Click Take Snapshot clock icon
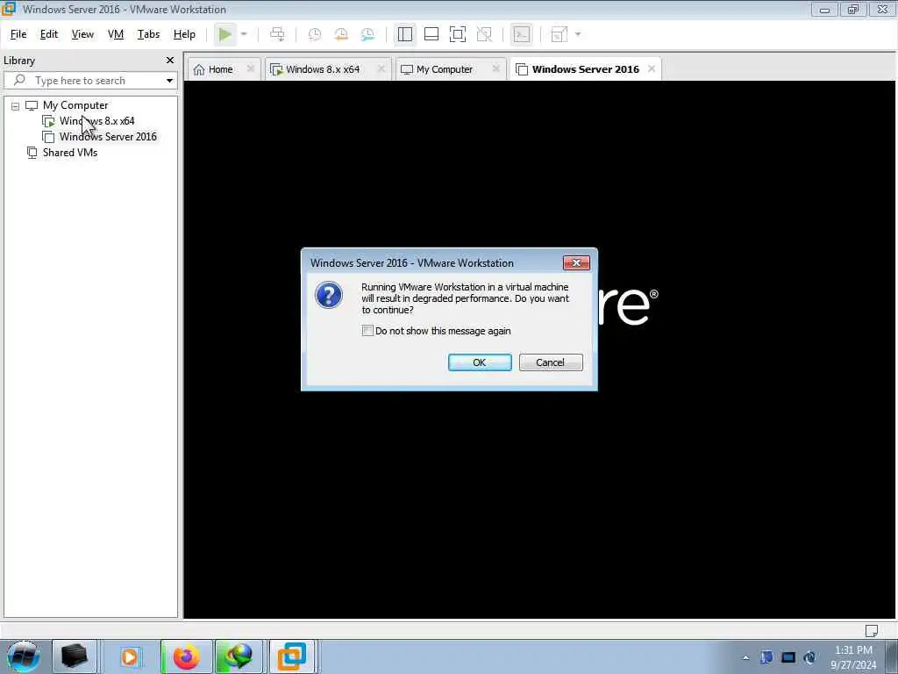Image resolution: width=898 pixels, height=674 pixels. click(315, 34)
